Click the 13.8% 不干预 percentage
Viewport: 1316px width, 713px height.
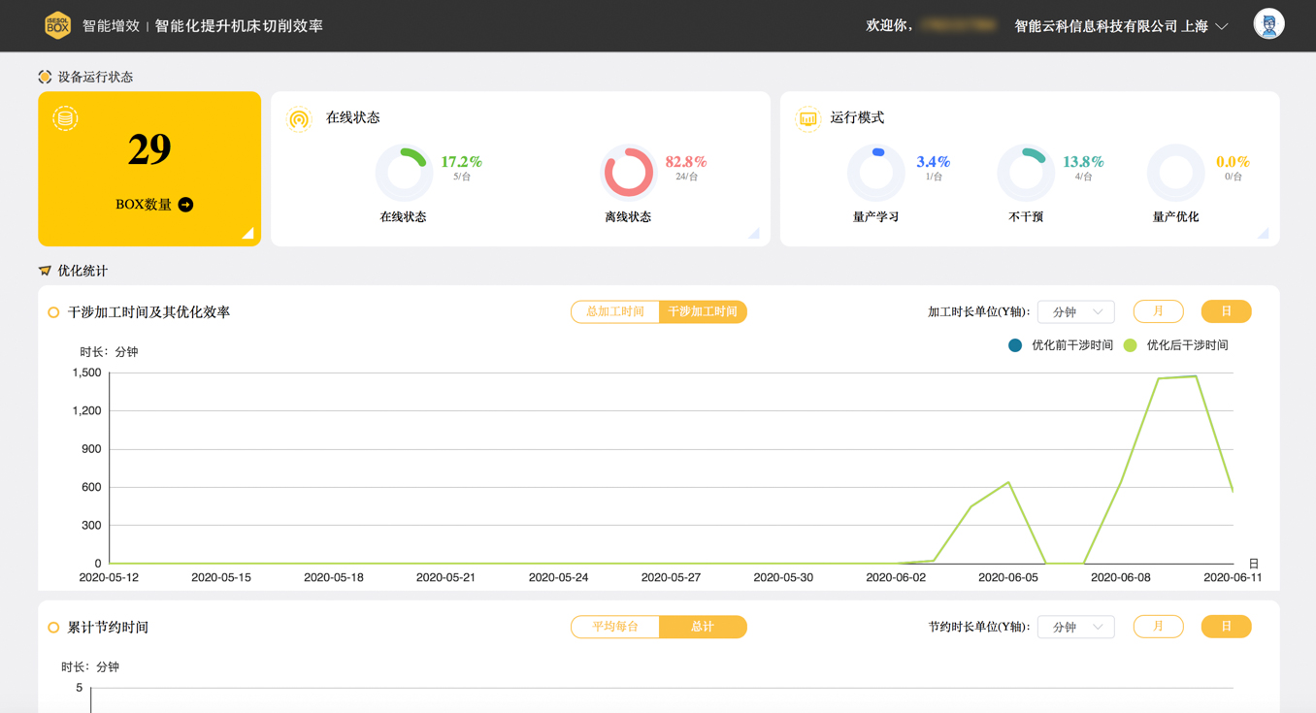point(1083,162)
